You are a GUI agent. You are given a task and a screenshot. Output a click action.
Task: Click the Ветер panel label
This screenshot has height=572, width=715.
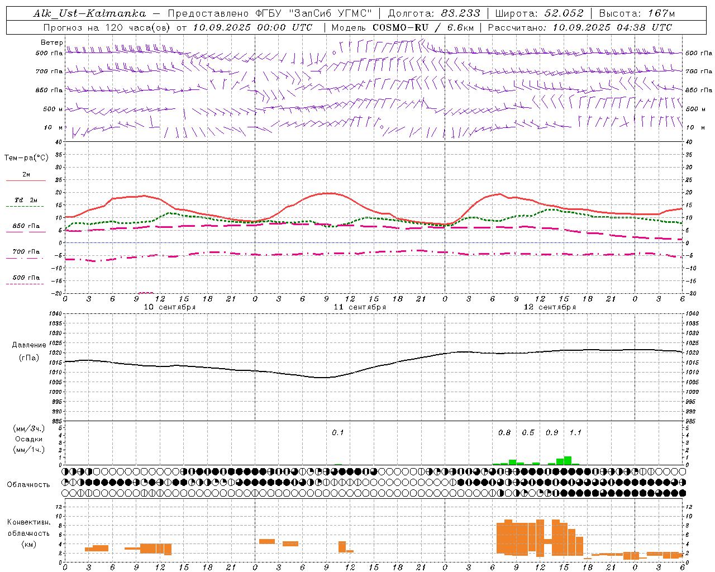(51, 42)
